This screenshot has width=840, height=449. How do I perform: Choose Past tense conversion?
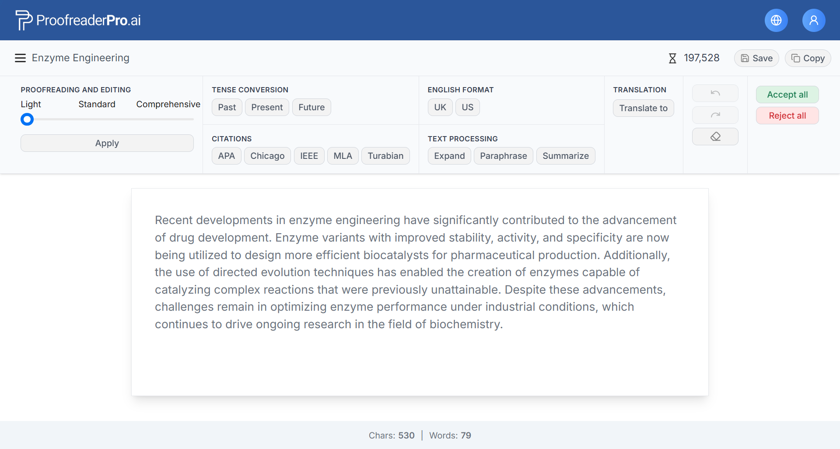click(227, 107)
